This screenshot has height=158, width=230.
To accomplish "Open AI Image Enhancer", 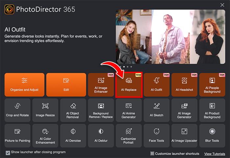I will click(101, 85).
